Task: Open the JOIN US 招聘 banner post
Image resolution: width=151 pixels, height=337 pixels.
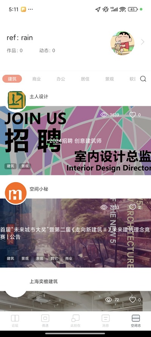Action: [75, 140]
